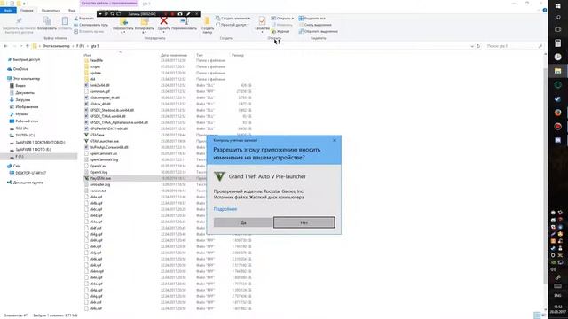Click the Windows Start button
Image resolution: width=568 pixels, height=319 pixels.
558,5
